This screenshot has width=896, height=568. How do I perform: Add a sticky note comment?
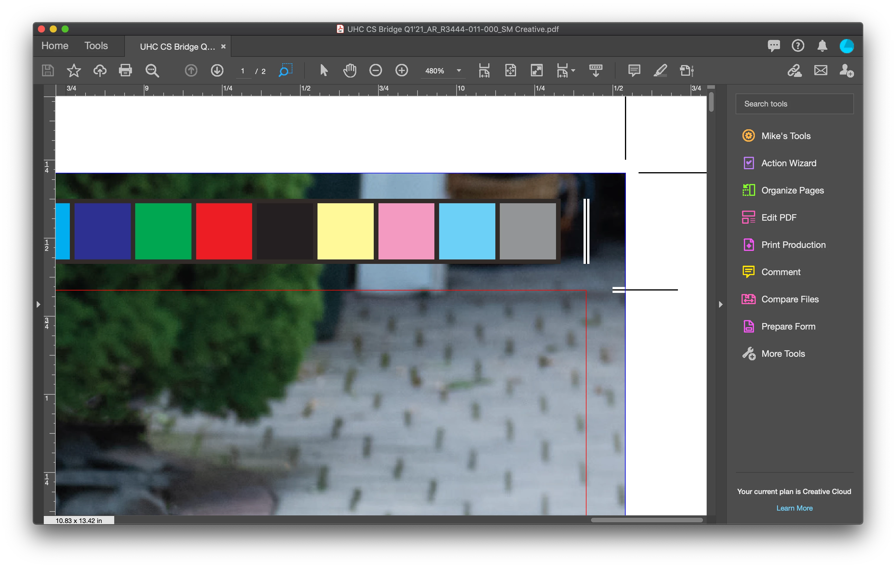(634, 70)
